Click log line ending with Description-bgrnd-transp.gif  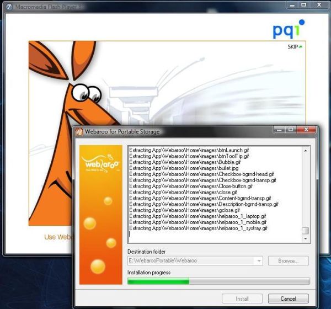(x=204, y=204)
